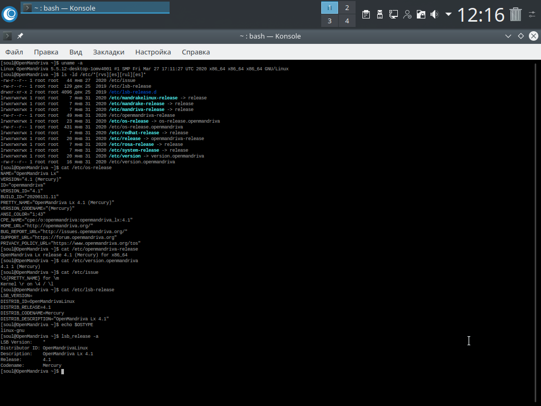Click the PRETTY_NAME line in output
This screenshot has width=541, height=406.
coord(57,202)
